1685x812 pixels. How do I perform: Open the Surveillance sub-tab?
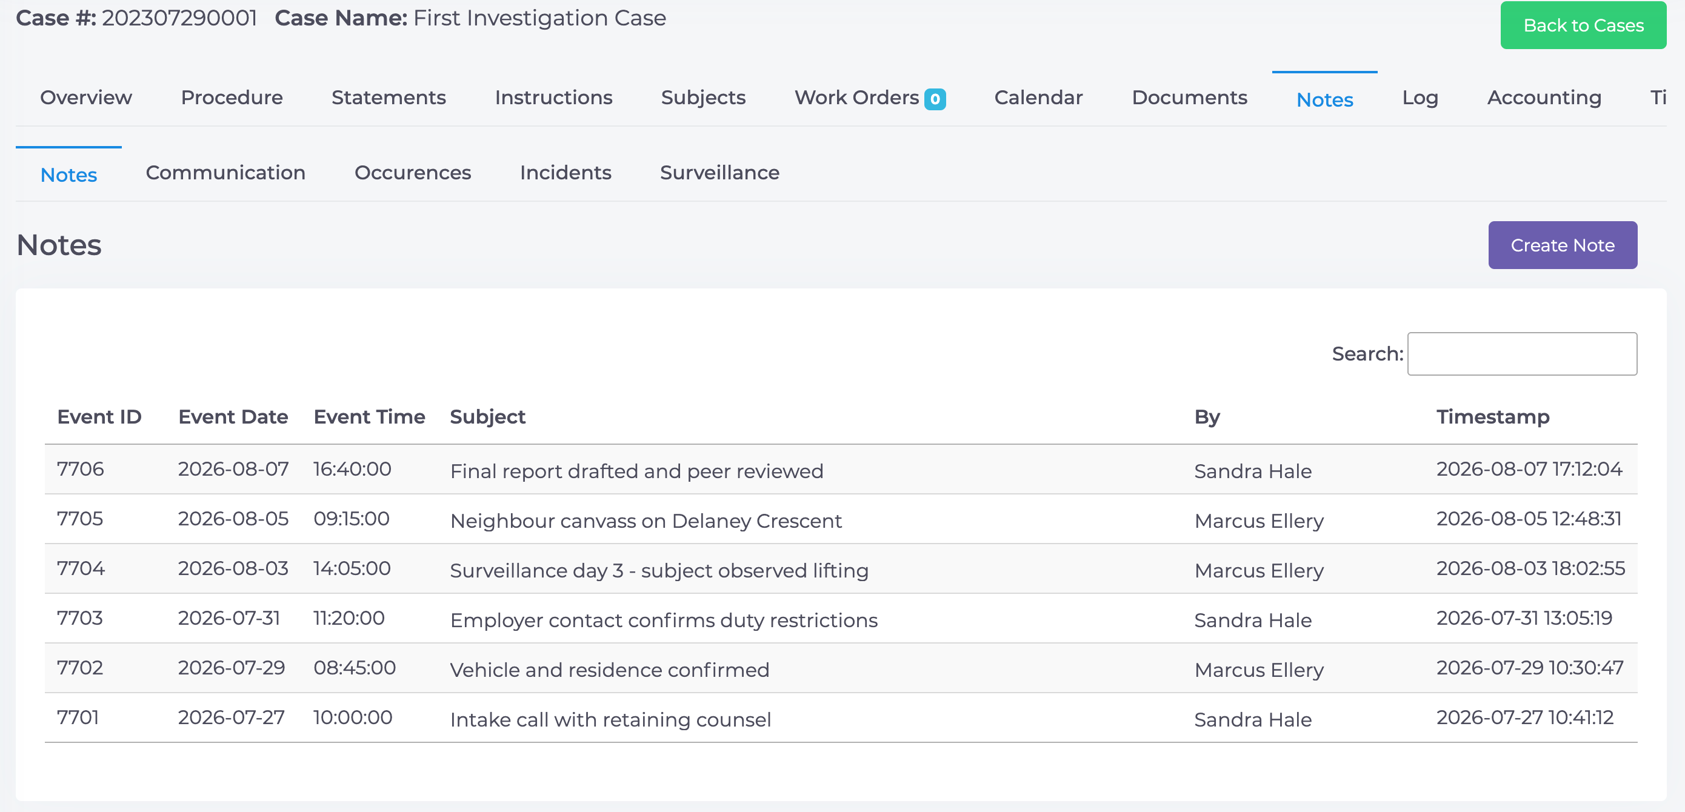[719, 173]
